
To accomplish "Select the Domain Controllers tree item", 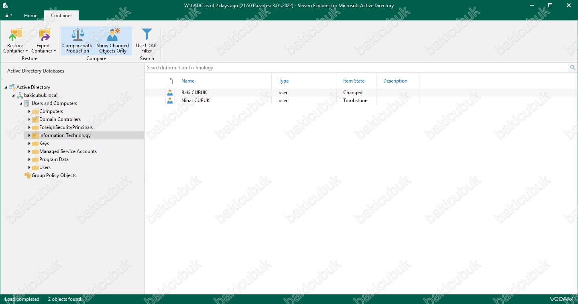I will pyautogui.click(x=60, y=119).
